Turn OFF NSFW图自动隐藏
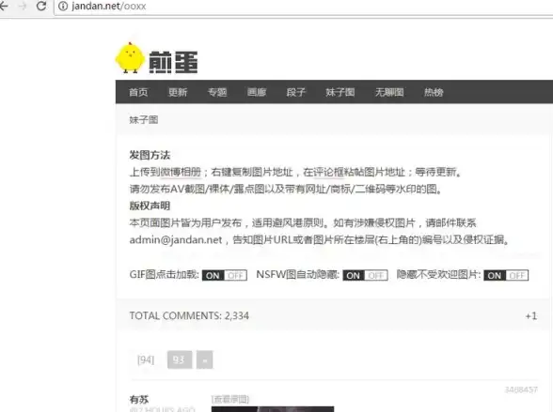 [376, 276]
